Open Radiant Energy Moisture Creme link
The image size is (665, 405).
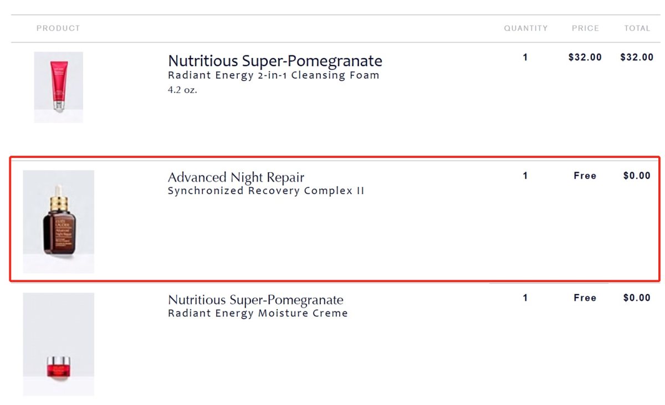(258, 314)
